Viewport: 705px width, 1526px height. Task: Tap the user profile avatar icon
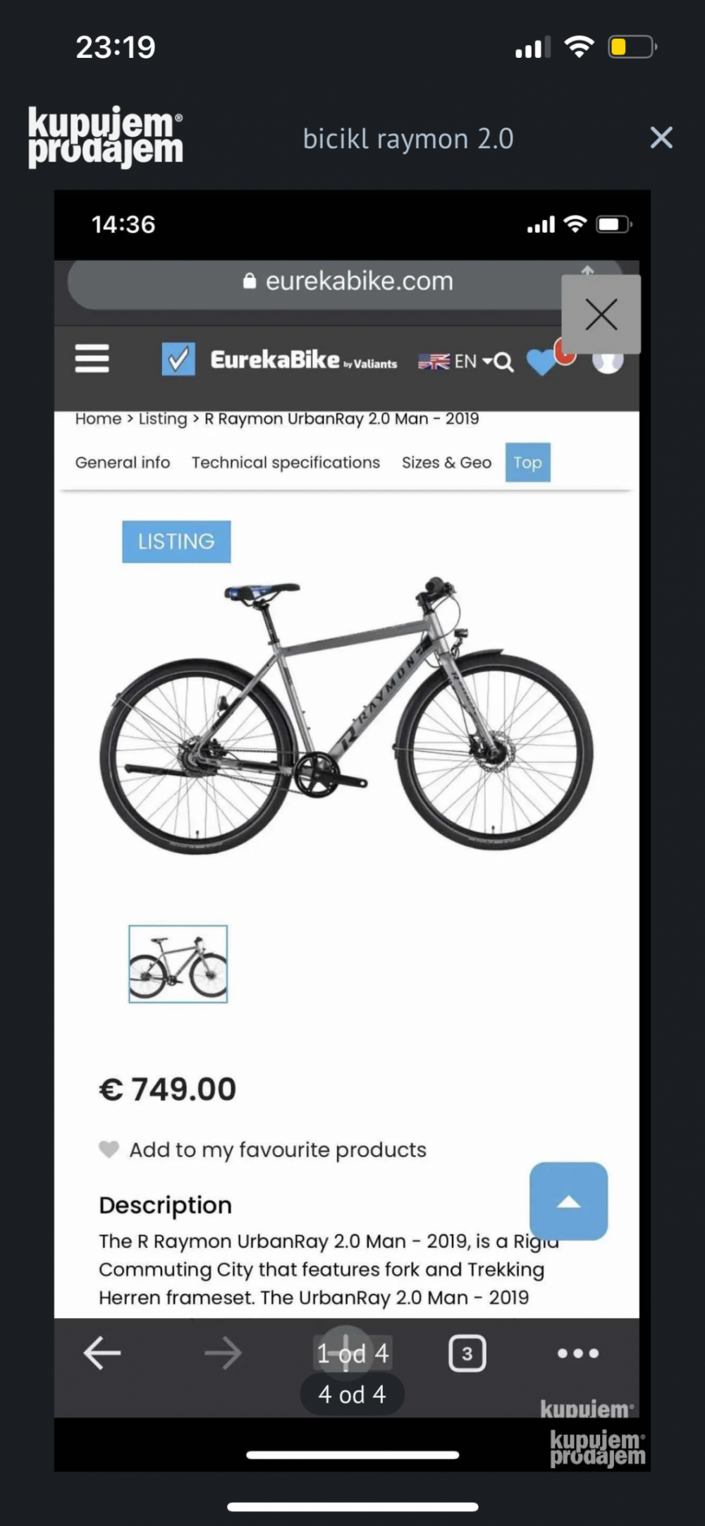pos(608,361)
